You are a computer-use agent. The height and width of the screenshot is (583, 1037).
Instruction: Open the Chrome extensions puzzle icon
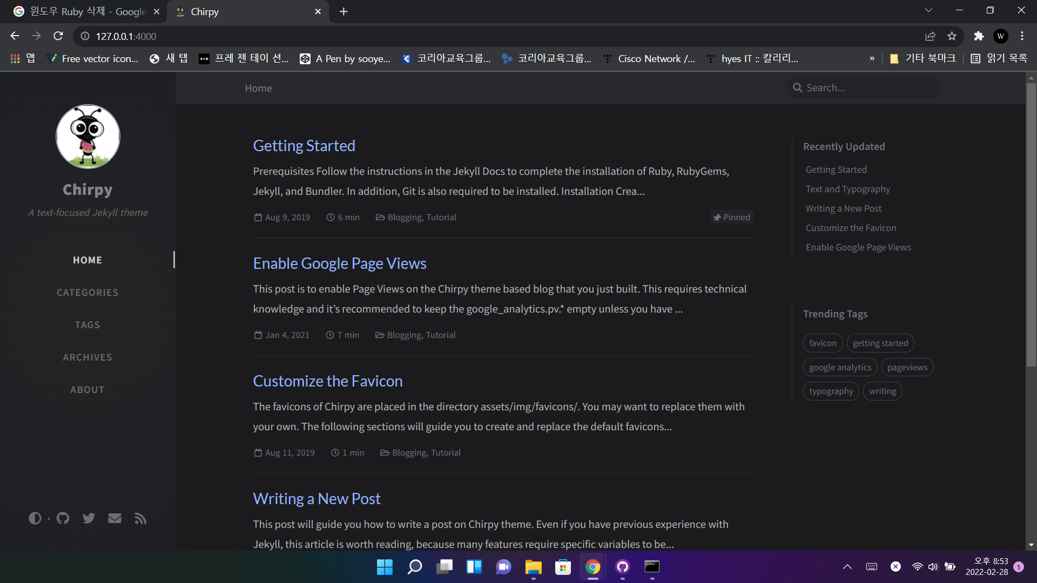(x=979, y=36)
